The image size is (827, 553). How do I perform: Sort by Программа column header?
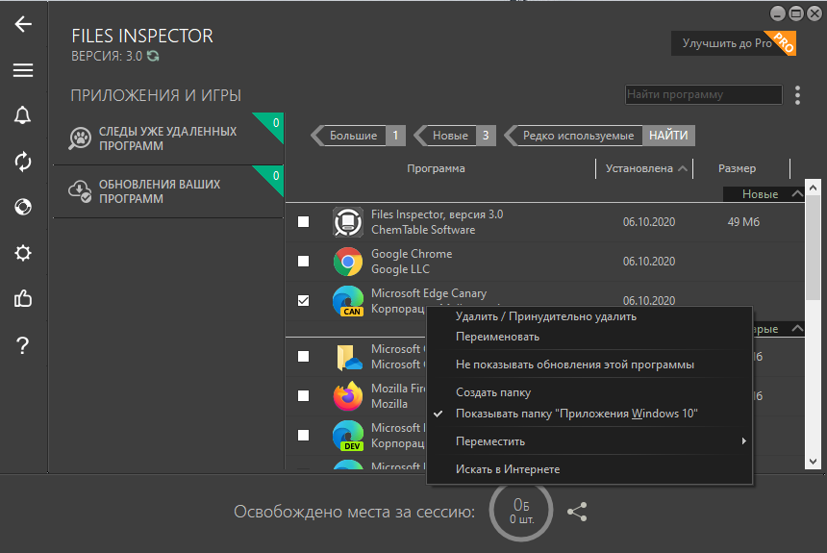click(437, 168)
